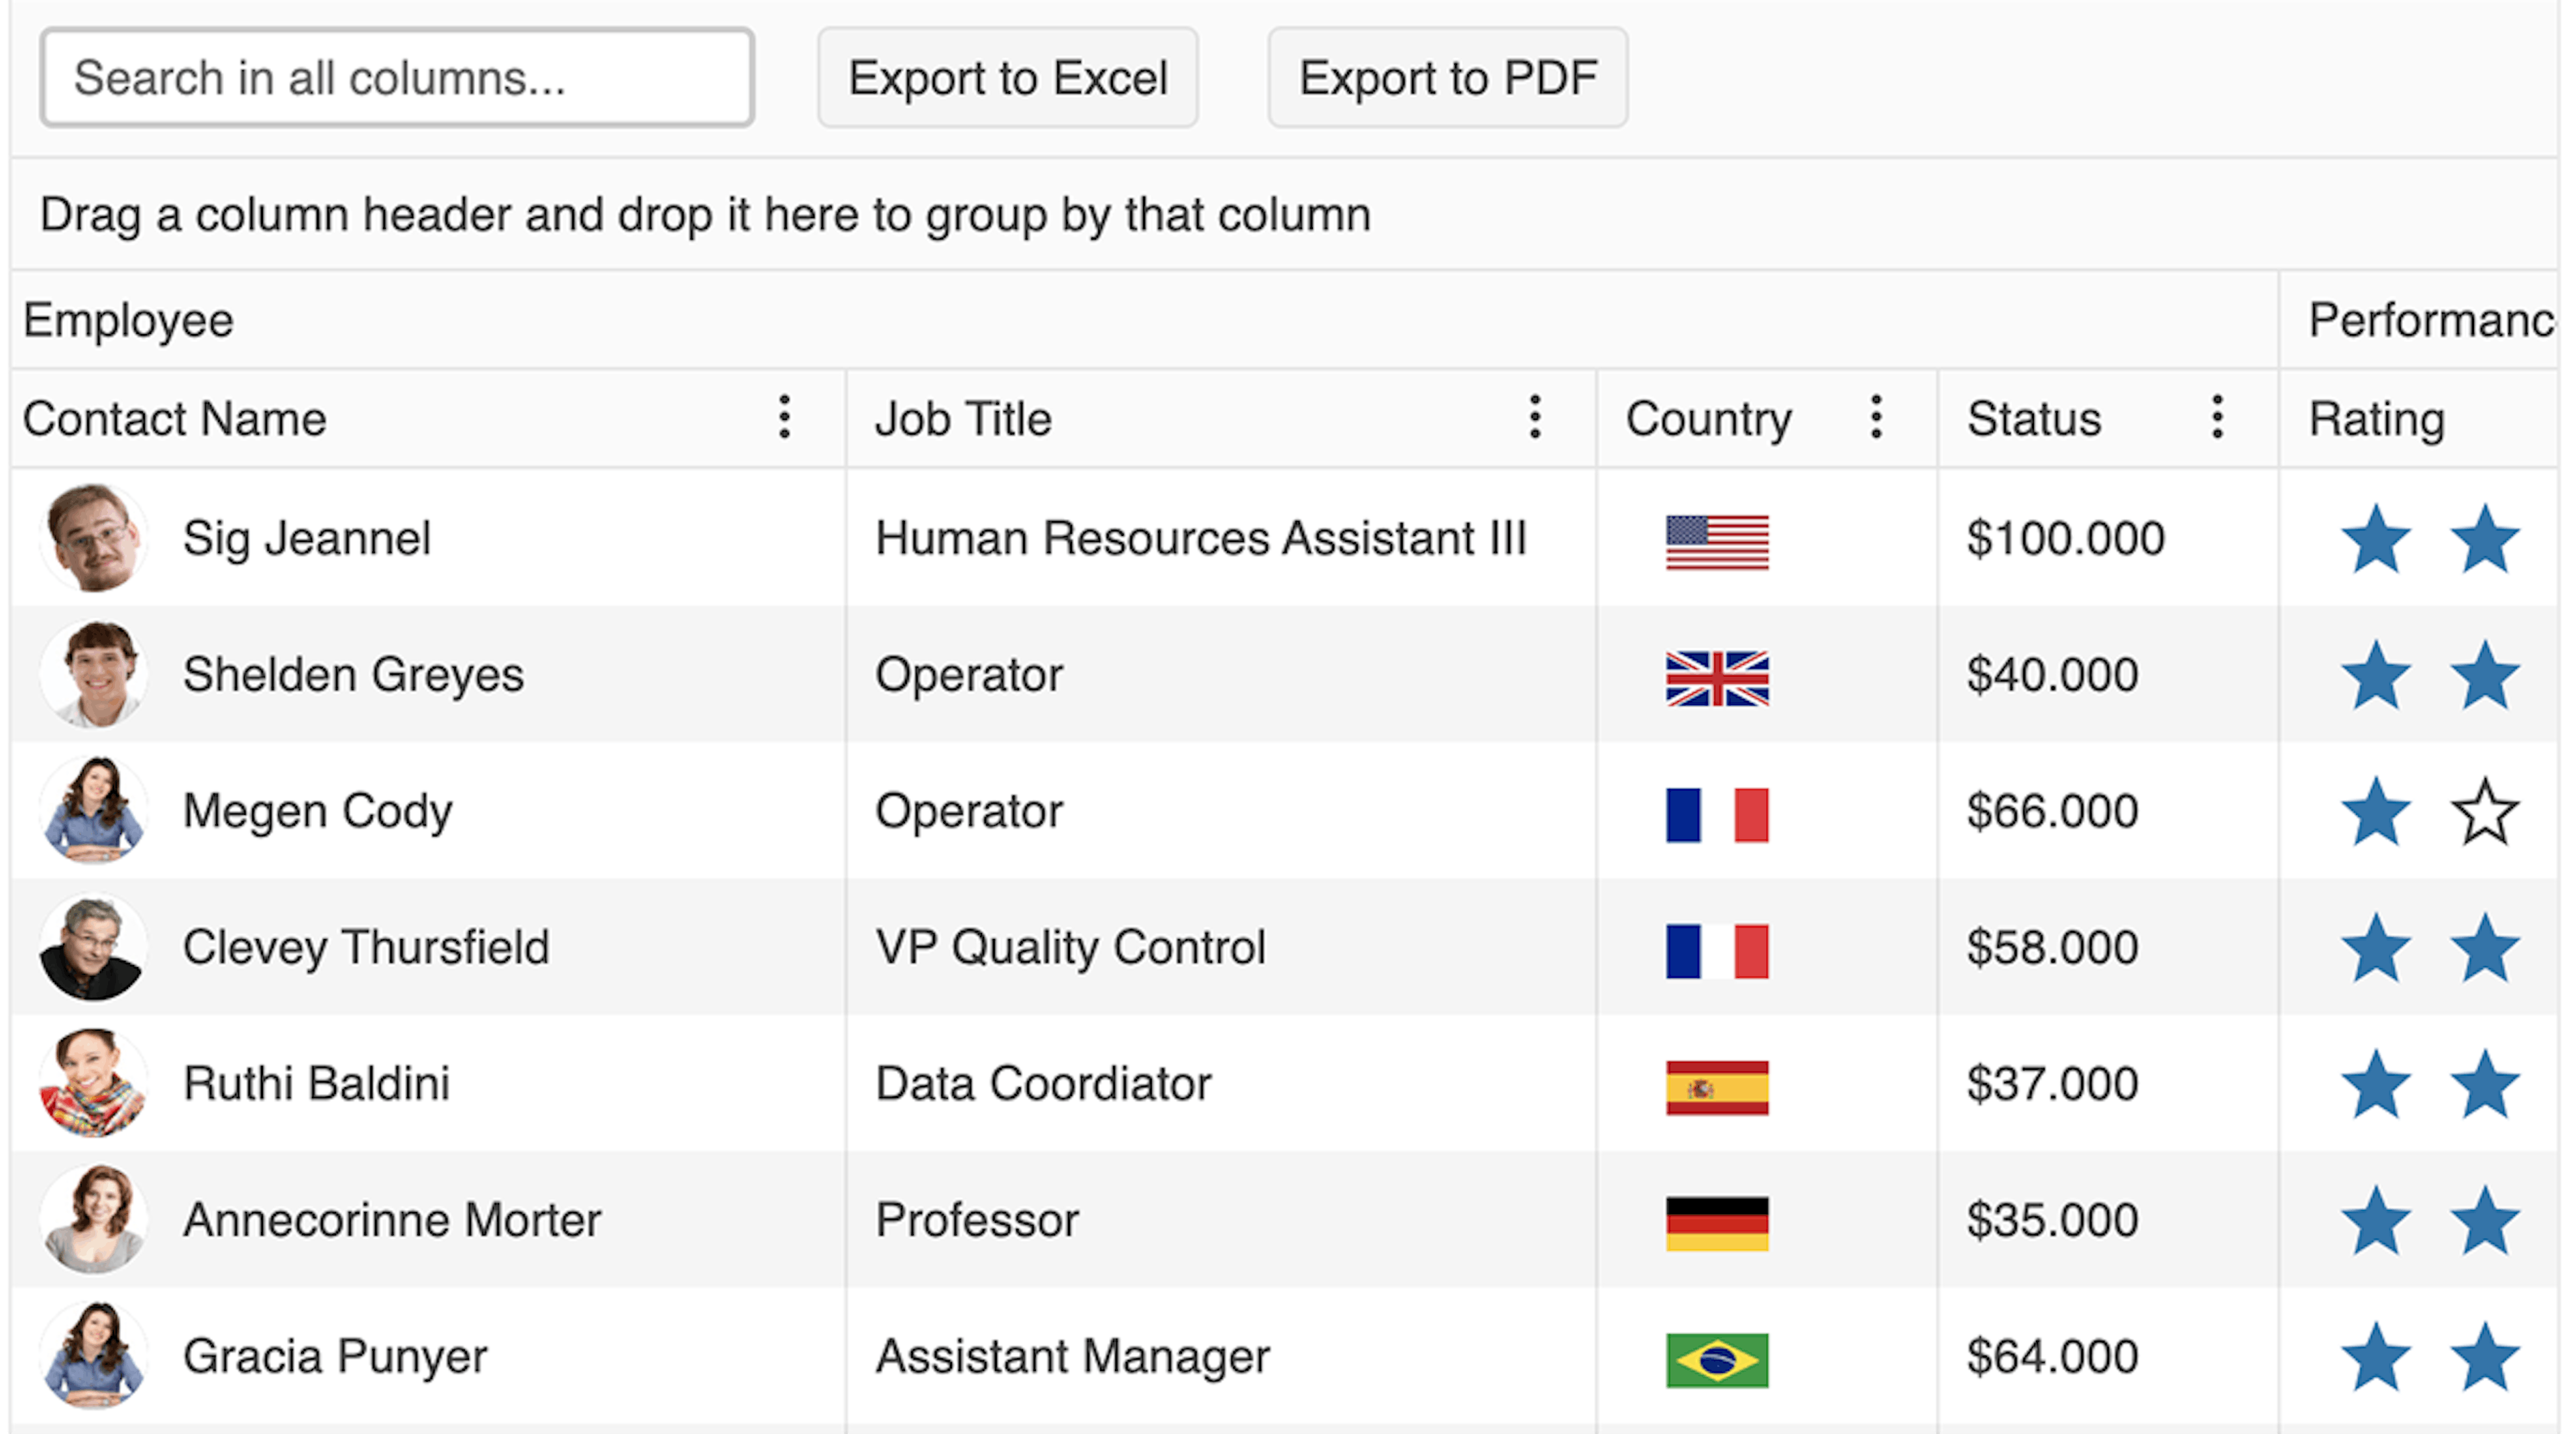
Task: Click first rating star for Ruthi Baldini
Action: pyautogui.click(x=2376, y=1085)
